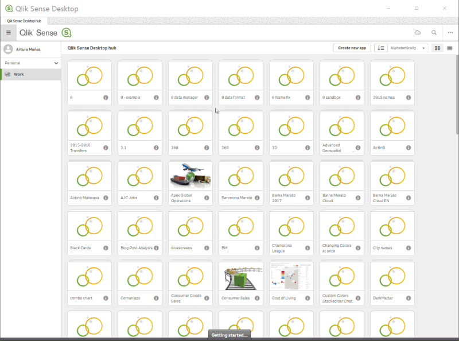Show info for Blog Post Analysis app
Image resolution: width=459 pixels, height=341 pixels.
tap(156, 248)
